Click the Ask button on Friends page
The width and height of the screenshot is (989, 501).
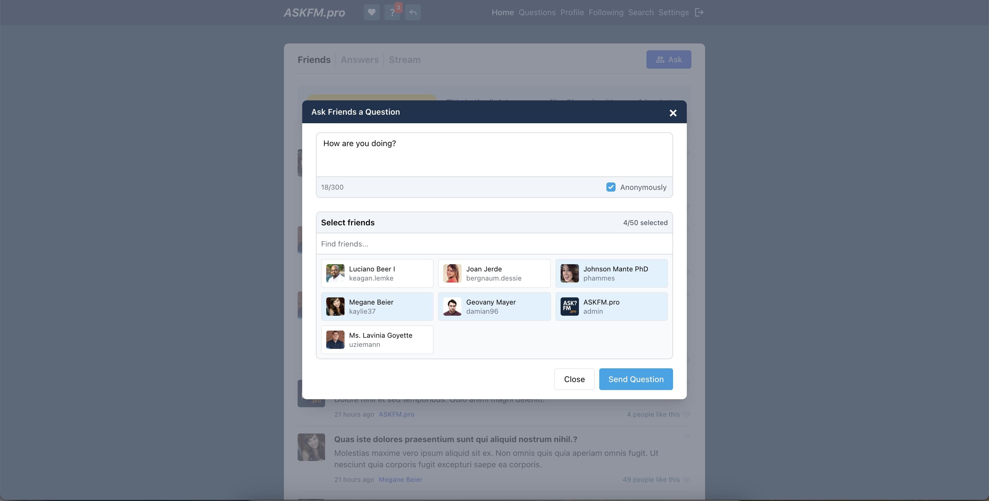(668, 59)
